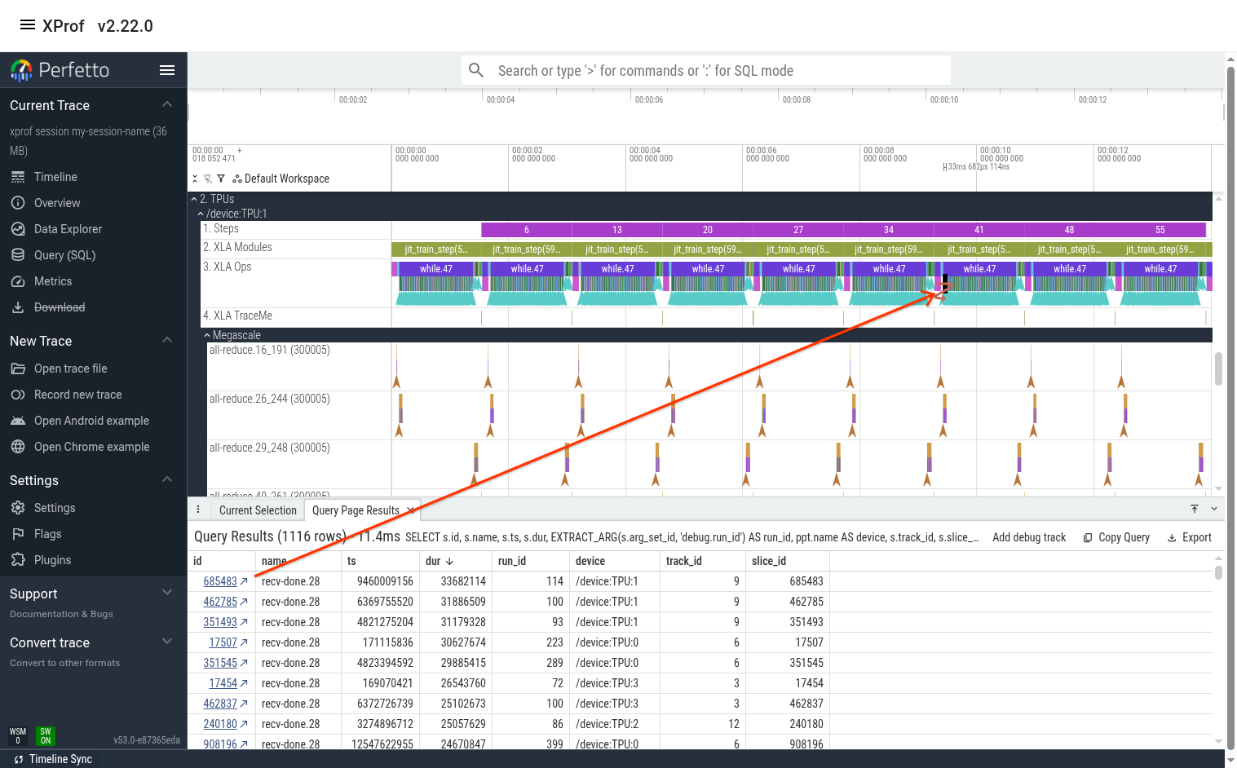The image size is (1237, 768).
Task: Click the Add debug track button
Action: (1028, 537)
